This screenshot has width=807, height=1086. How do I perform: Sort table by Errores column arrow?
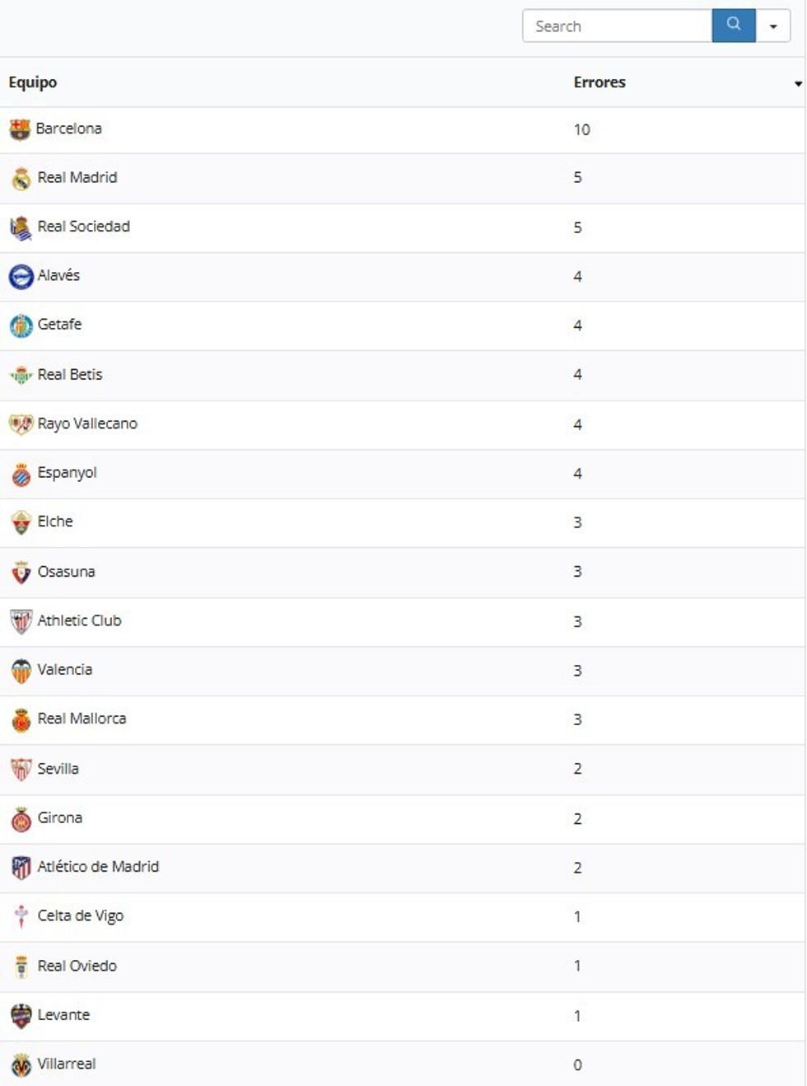pyautogui.click(x=797, y=84)
